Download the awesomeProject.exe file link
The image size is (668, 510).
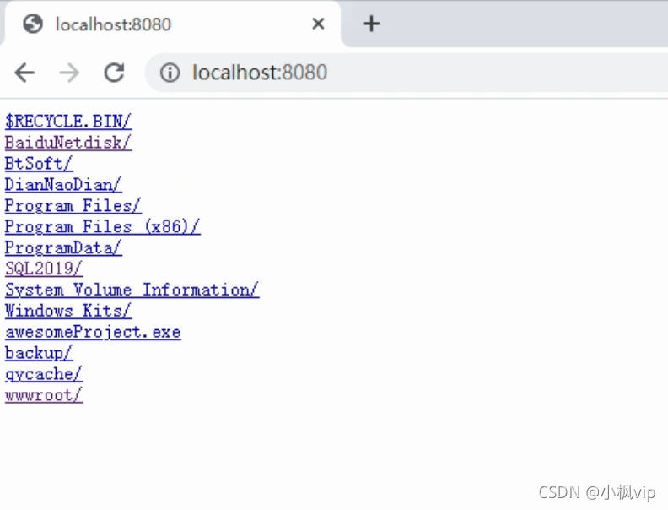[x=93, y=332]
